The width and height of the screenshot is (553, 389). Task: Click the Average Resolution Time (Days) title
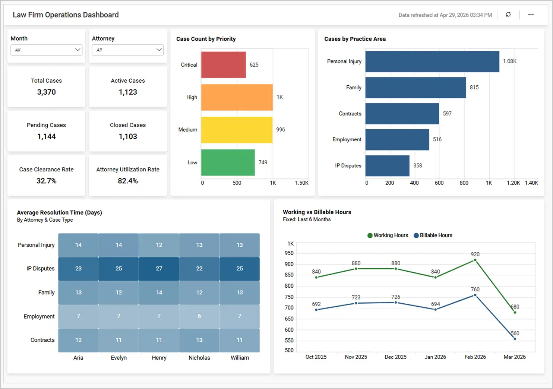[x=59, y=212]
